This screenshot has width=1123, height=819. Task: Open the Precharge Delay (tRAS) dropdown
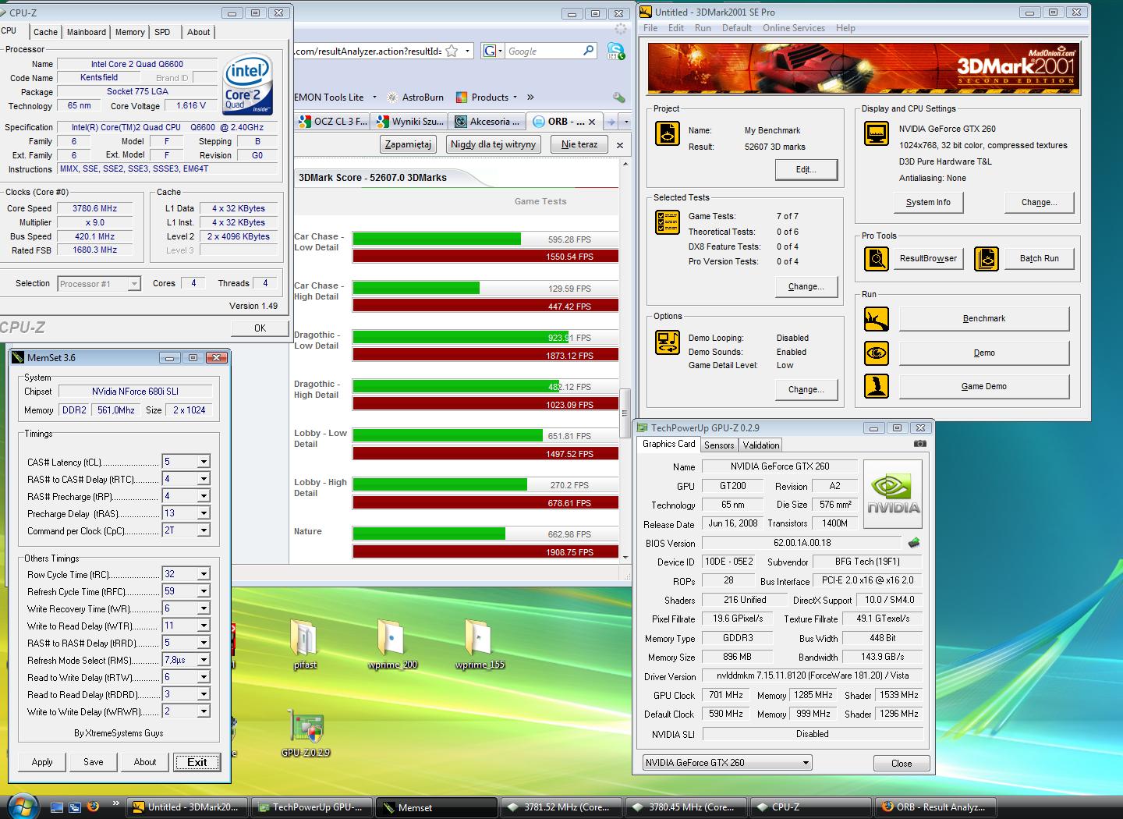[x=204, y=513]
